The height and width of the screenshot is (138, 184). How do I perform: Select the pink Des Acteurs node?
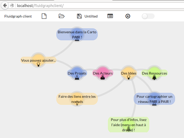(103, 73)
